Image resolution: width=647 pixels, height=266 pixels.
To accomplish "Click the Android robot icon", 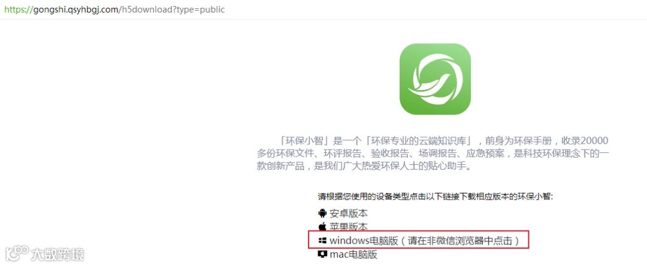I will (x=322, y=213).
